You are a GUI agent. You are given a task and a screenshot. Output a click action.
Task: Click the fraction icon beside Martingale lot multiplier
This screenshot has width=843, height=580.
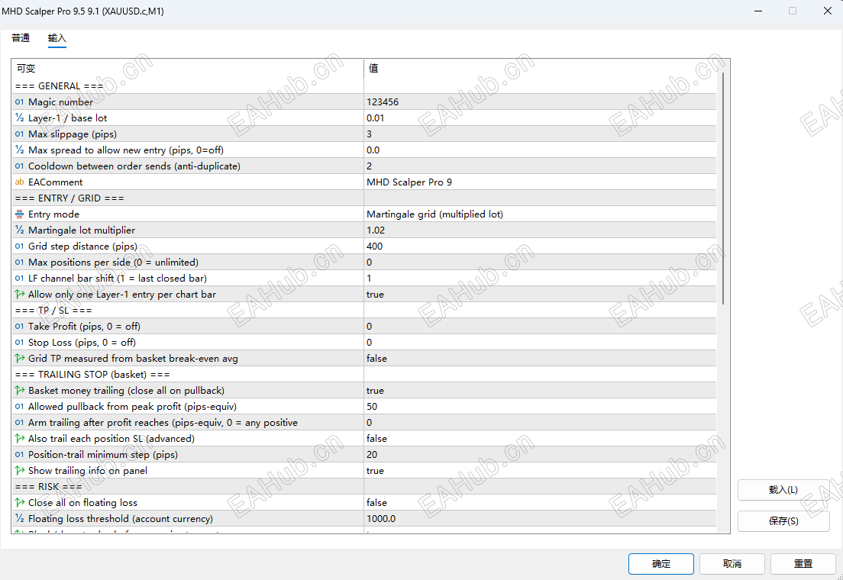(19, 230)
